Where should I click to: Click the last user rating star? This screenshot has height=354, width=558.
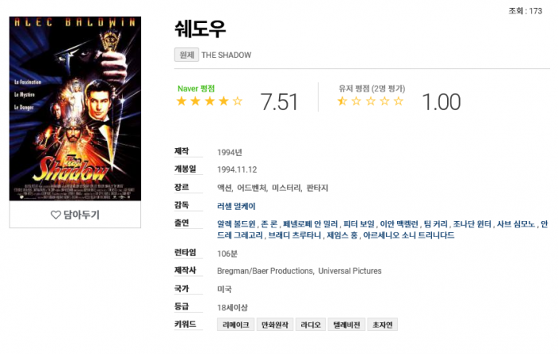(x=399, y=101)
